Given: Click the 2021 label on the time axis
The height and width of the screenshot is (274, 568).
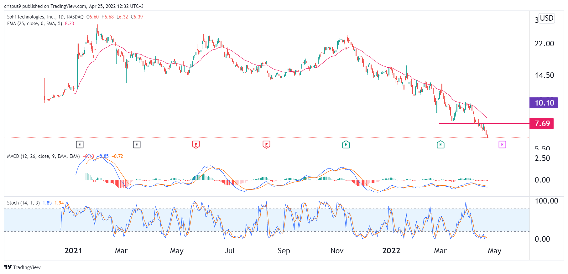Looking at the screenshot, I should tap(73, 251).
